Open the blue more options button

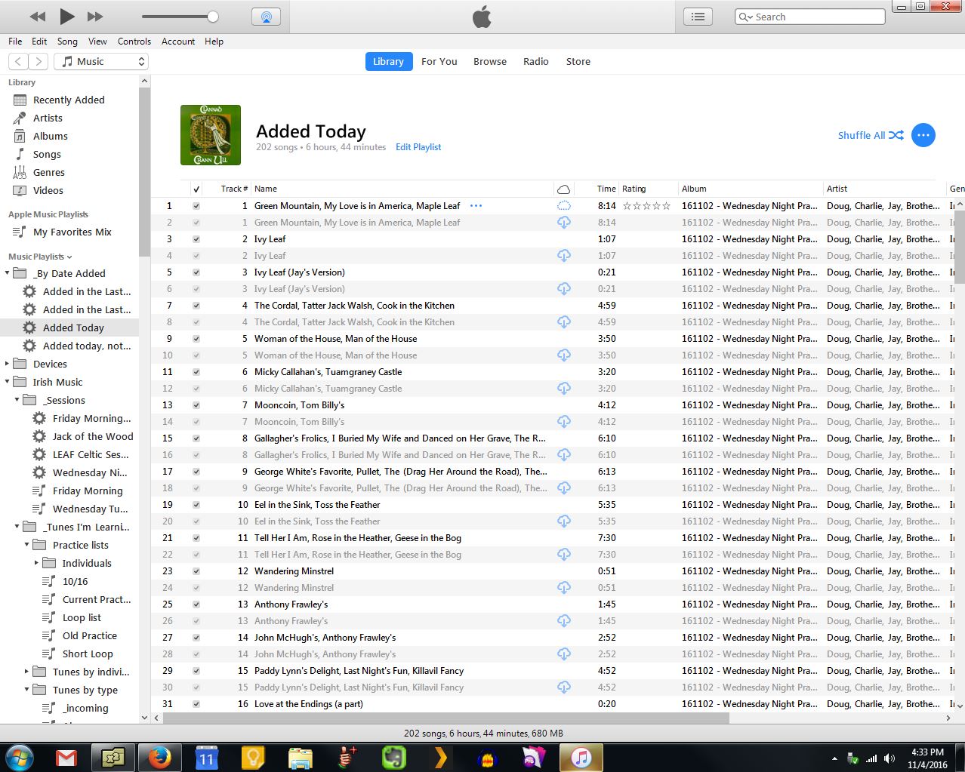[923, 135]
